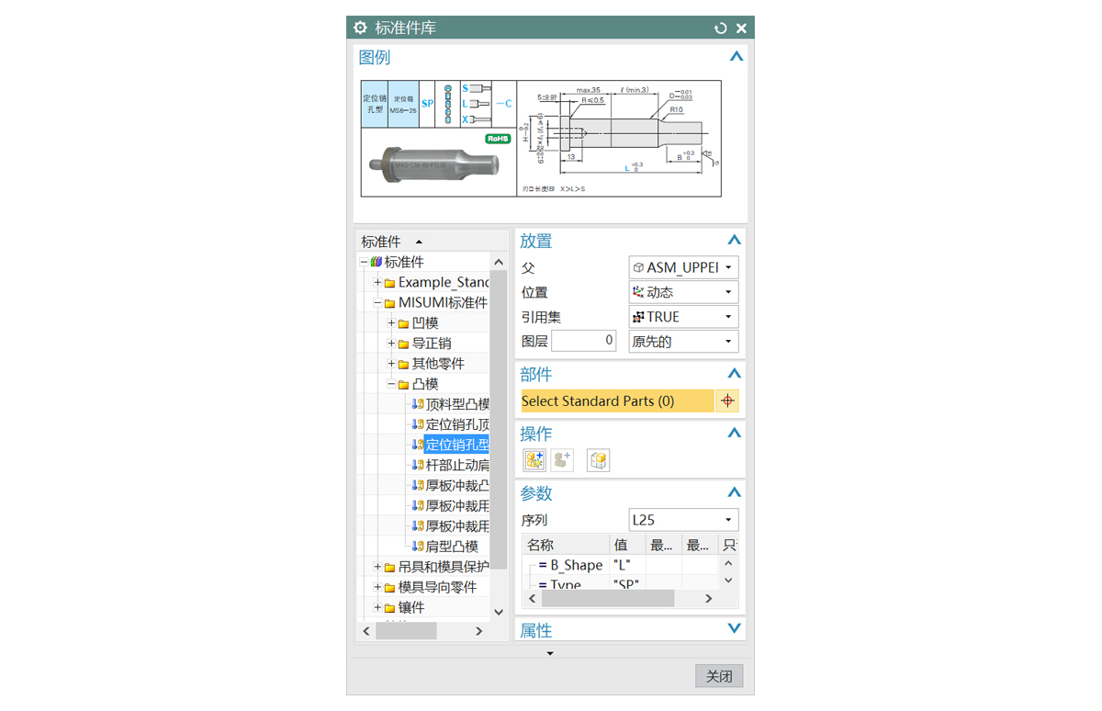The height and width of the screenshot is (711, 1102).
Task: Click the 图层 layer number input field
Action: point(583,341)
